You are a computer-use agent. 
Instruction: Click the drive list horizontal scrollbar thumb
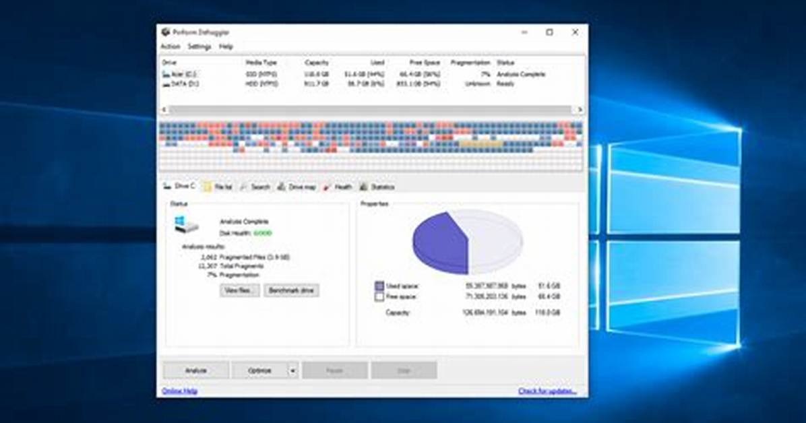click(370, 110)
